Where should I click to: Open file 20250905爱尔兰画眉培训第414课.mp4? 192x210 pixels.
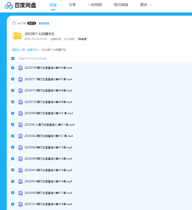click(48, 159)
